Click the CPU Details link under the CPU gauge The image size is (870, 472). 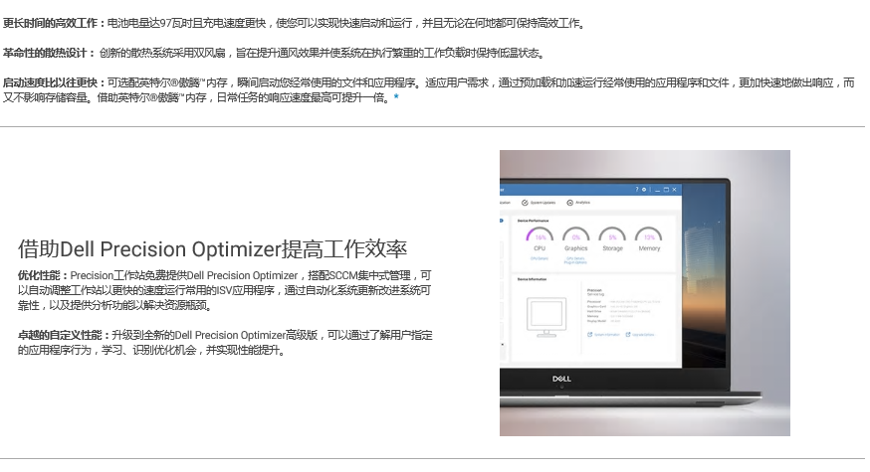coord(540,258)
